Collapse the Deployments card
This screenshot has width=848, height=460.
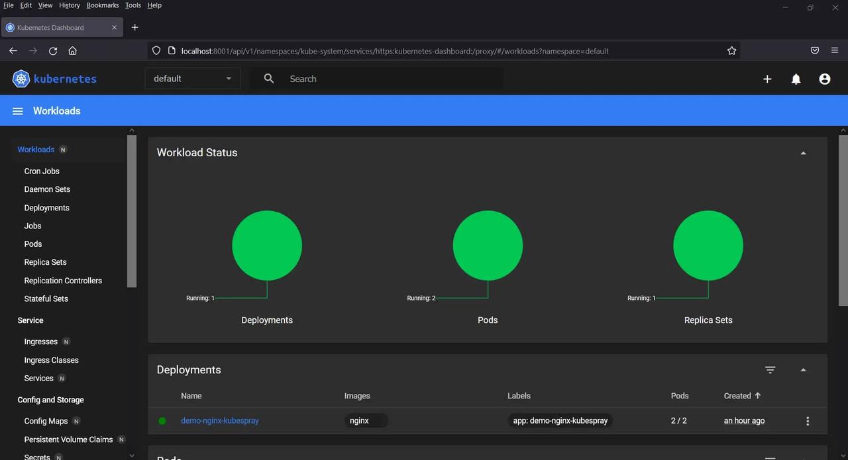click(x=803, y=370)
